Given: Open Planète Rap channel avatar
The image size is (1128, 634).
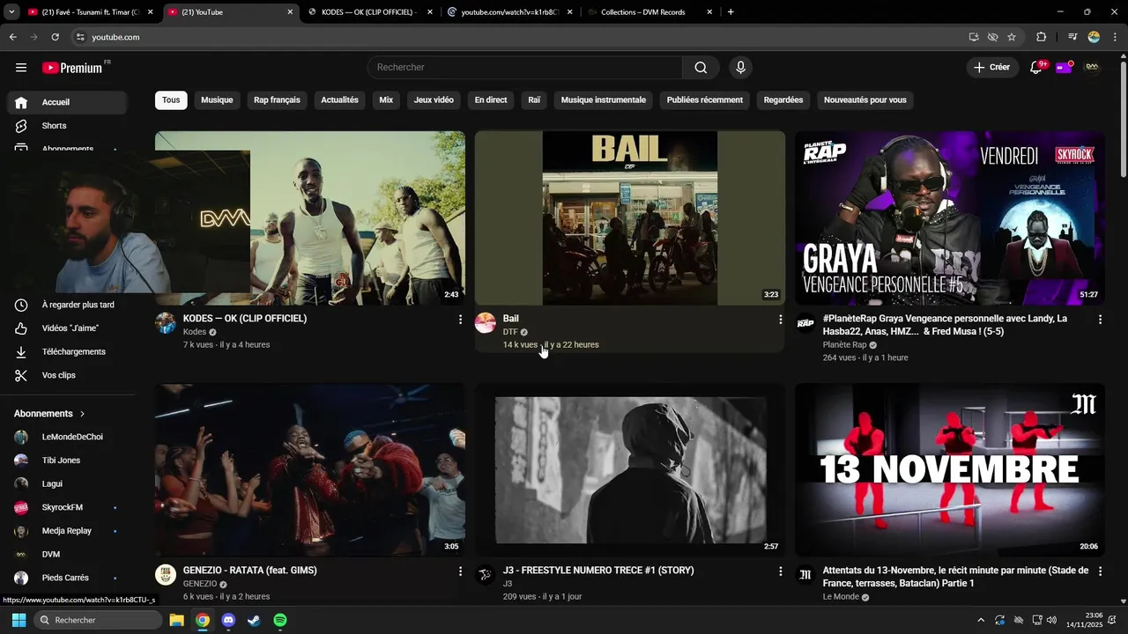Looking at the screenshot, I should 805,322.
